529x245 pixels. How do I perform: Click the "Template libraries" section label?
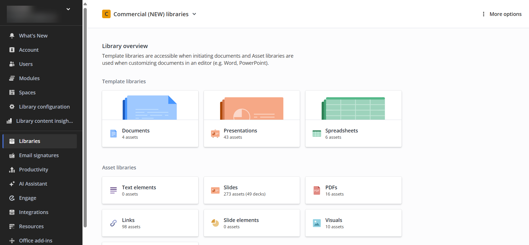(124, 82)
